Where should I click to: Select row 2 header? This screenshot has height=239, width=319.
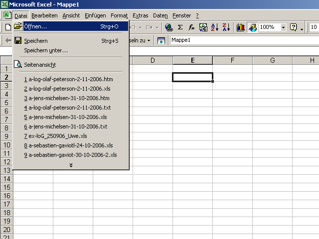coord(6,77)
